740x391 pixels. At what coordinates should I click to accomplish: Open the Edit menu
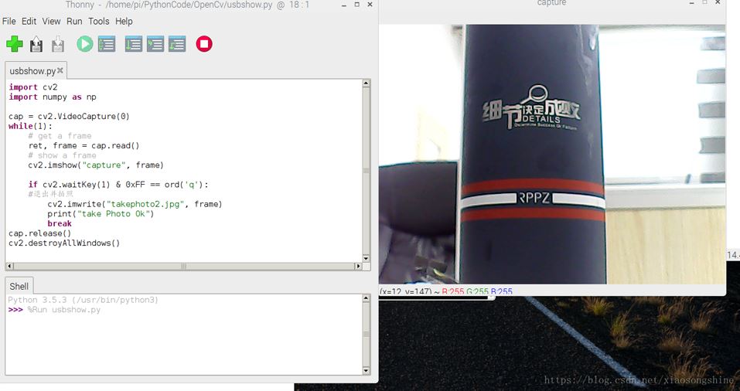[x=29, y=21]
